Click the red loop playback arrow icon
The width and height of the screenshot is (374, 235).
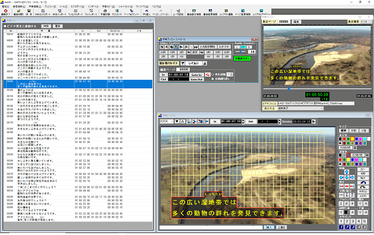208,74
